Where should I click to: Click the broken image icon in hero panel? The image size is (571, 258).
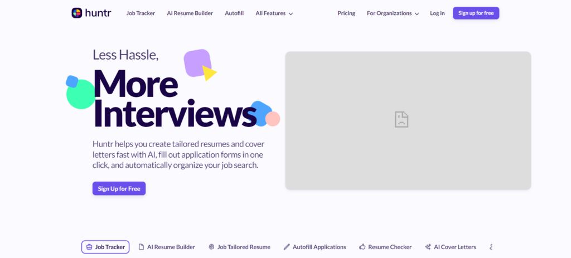coord(401,119)
